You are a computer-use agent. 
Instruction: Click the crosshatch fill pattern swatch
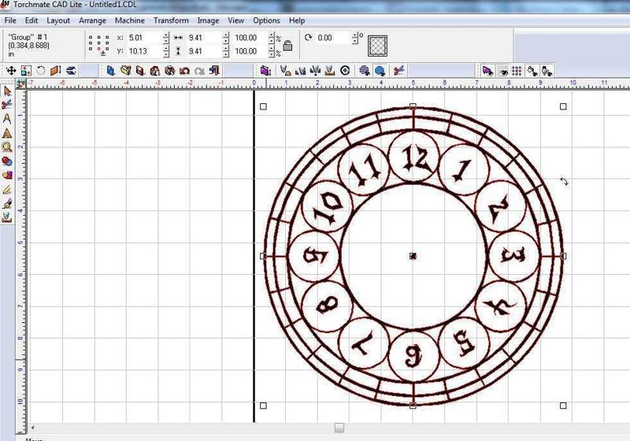click(378, 46)
